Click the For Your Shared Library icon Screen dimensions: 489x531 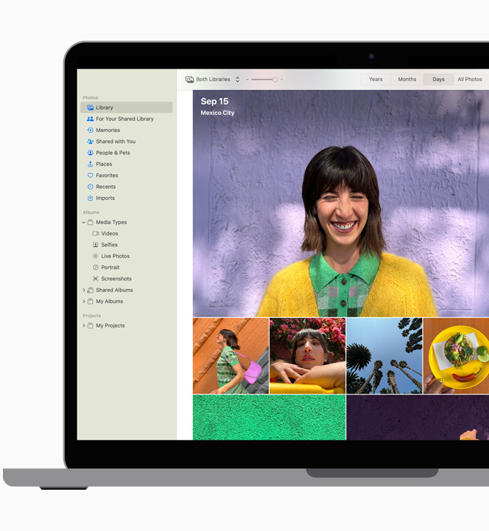(91, 119)
